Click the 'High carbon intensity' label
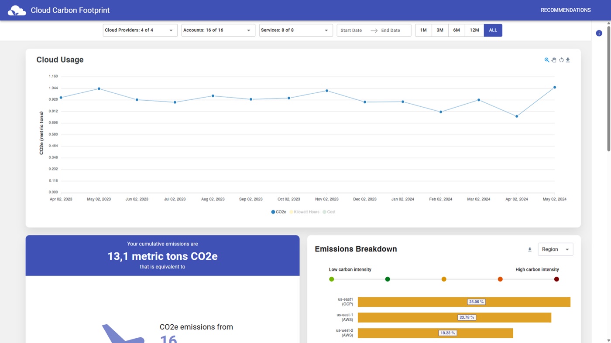The width and height of the screenshot is (611, 343). (x=537, y=270)
